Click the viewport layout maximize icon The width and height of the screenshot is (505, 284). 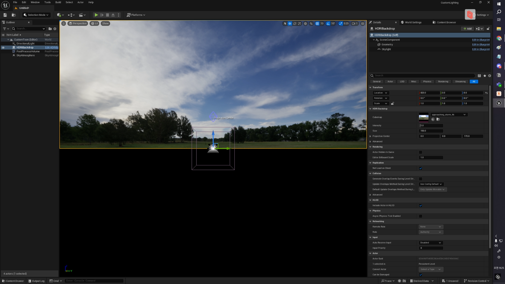(363, 23)
